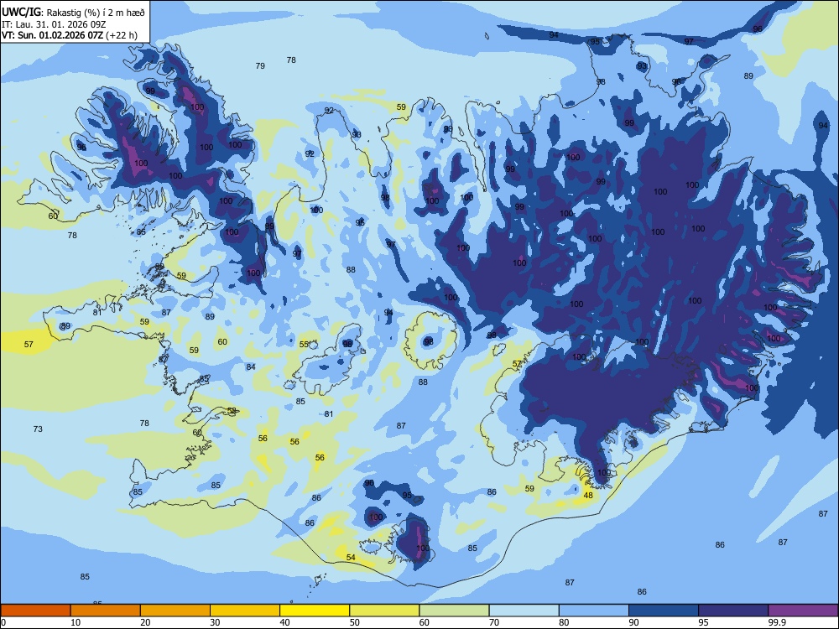Select the dark navy 95–99.9 legend swatch
The width and height of the screenshot is (839, 629).
[733, 611]
